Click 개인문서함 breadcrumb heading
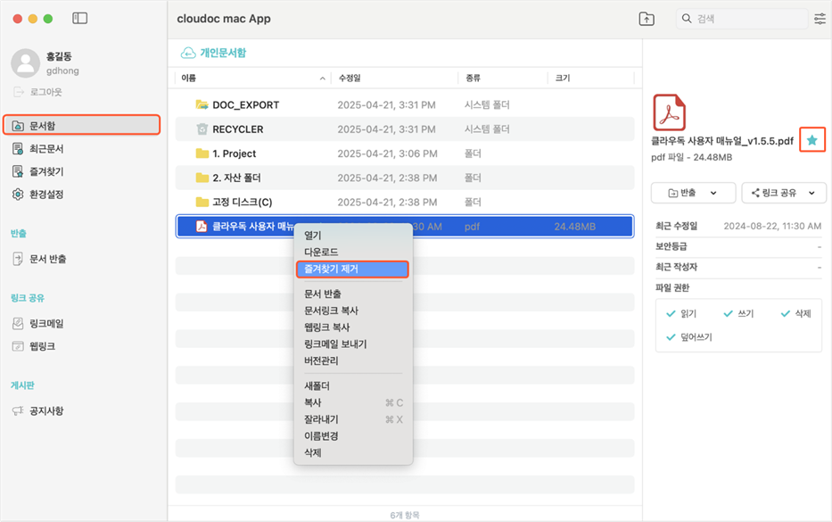The height and width of the screenshot is (522, 832). (x=221, y=53)
